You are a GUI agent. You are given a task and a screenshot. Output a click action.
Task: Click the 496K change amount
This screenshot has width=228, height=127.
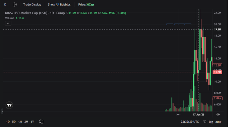tap(112, 13)
